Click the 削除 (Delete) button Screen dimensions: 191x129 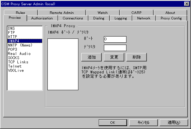coord(136,57)
